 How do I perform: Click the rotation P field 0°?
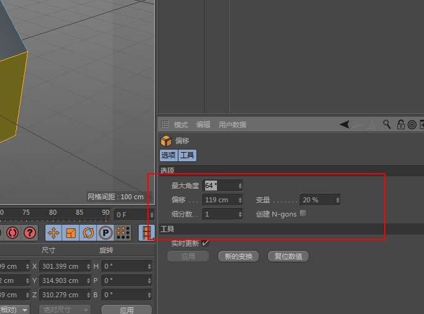[127, 280]
